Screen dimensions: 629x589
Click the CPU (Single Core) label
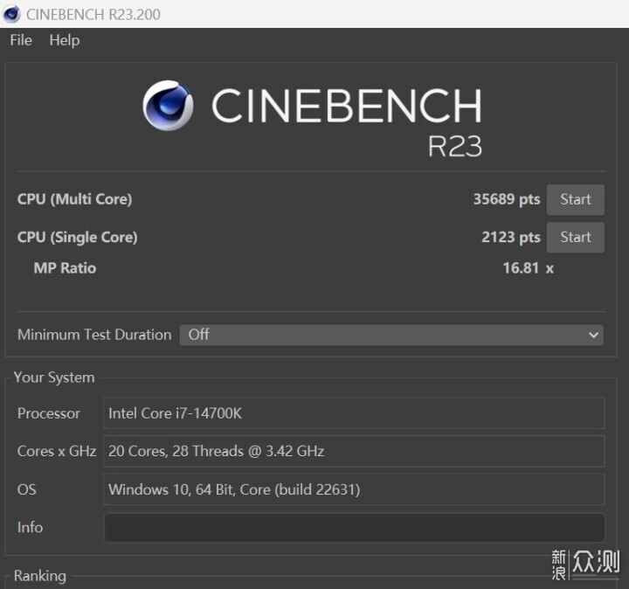tap(78, 237)
